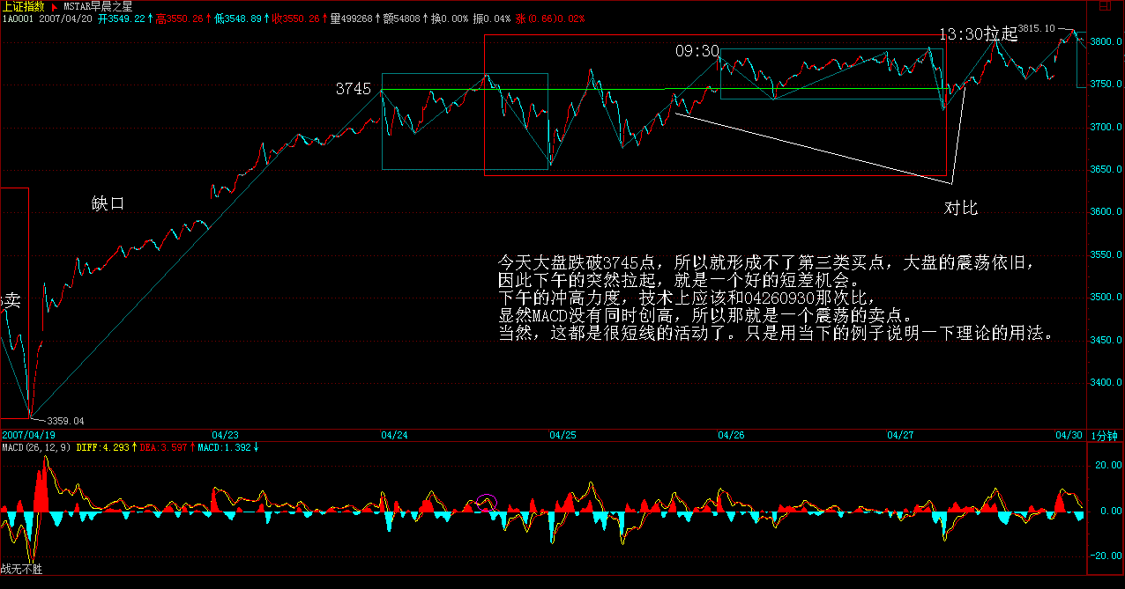The height and width of the screenshot is (589, 1125).
Task: Click the 1分钟 period selector
Action: (x=1104, y=436)
